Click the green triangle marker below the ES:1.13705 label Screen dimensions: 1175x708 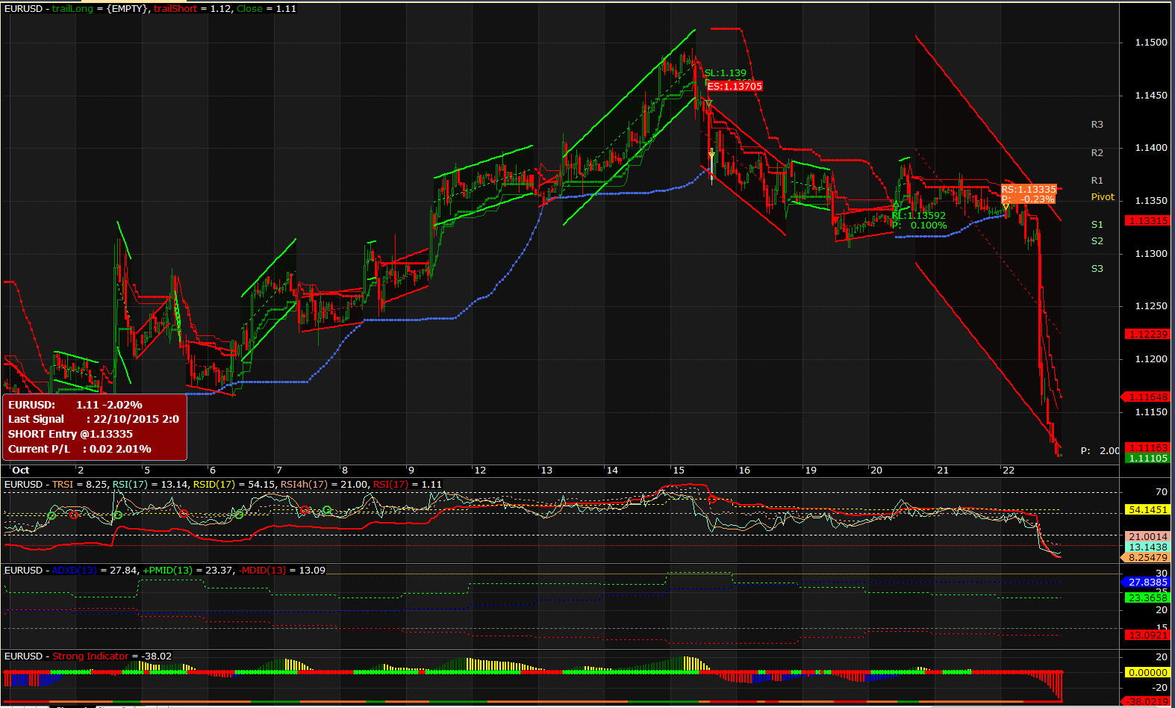709,104
